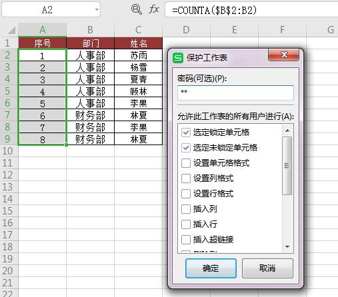Uncheck 选定未锁定单元格 option

click(x=186, y=148)
